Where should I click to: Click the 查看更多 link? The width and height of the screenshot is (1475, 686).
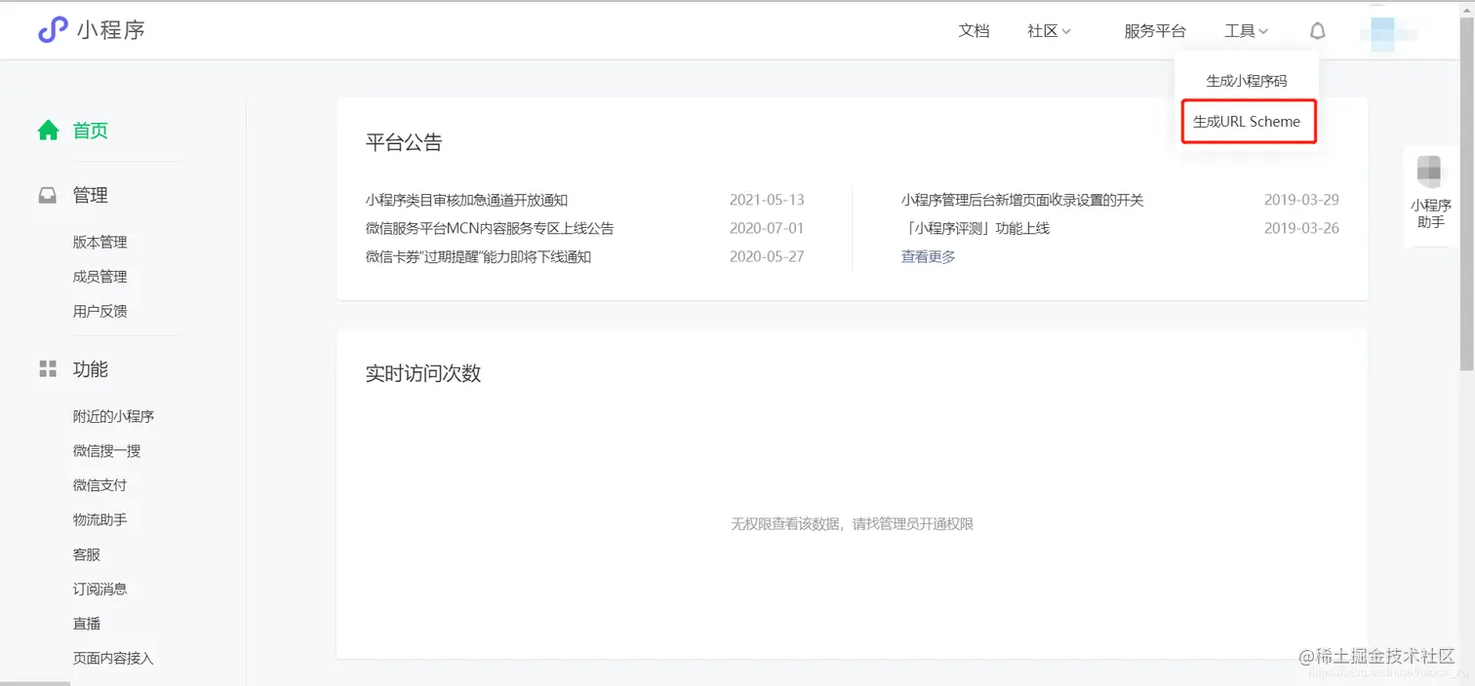click(927, 255)
